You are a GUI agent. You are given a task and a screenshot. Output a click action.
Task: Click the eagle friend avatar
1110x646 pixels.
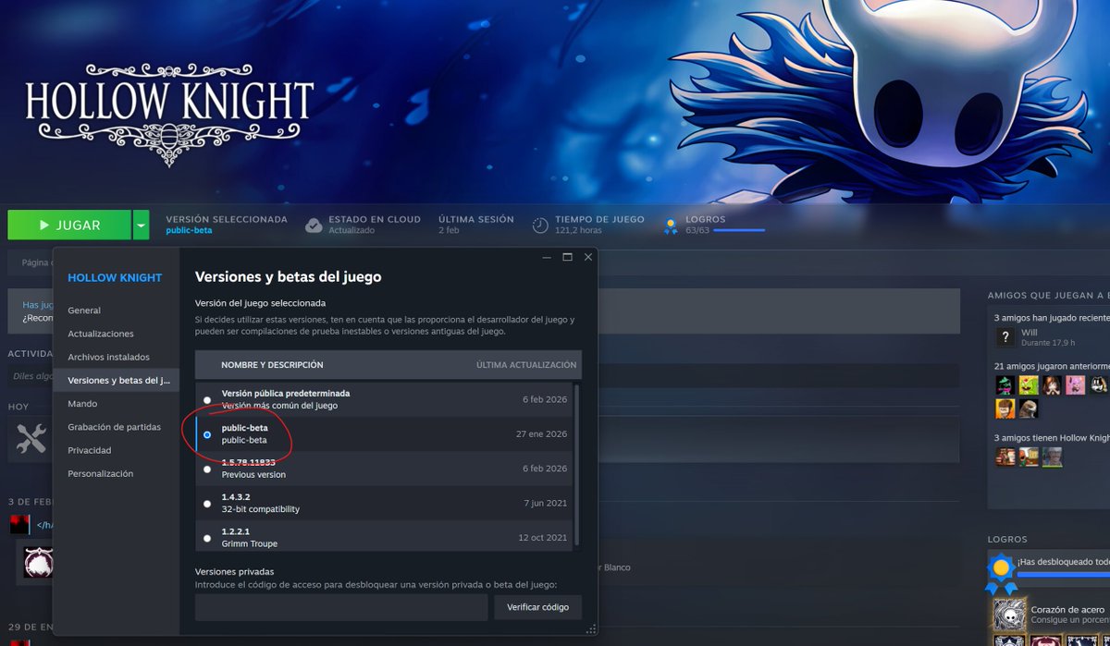[1029, 408]
